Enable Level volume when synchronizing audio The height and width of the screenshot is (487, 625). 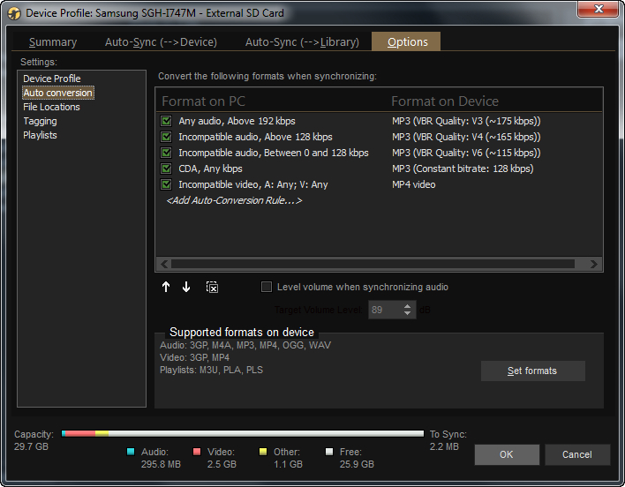(x=267, y=287)
